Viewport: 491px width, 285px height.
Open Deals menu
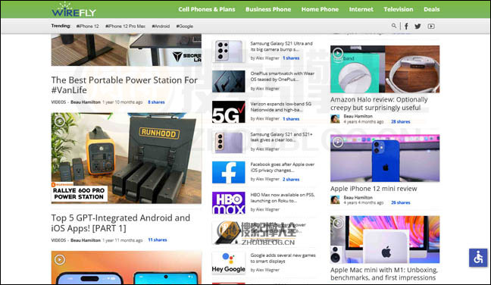431,9
